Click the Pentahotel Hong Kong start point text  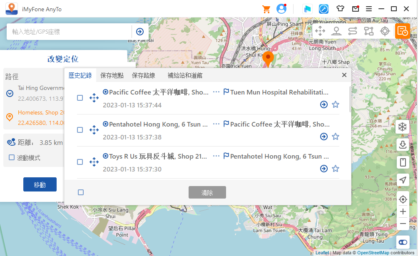point(158,124)
